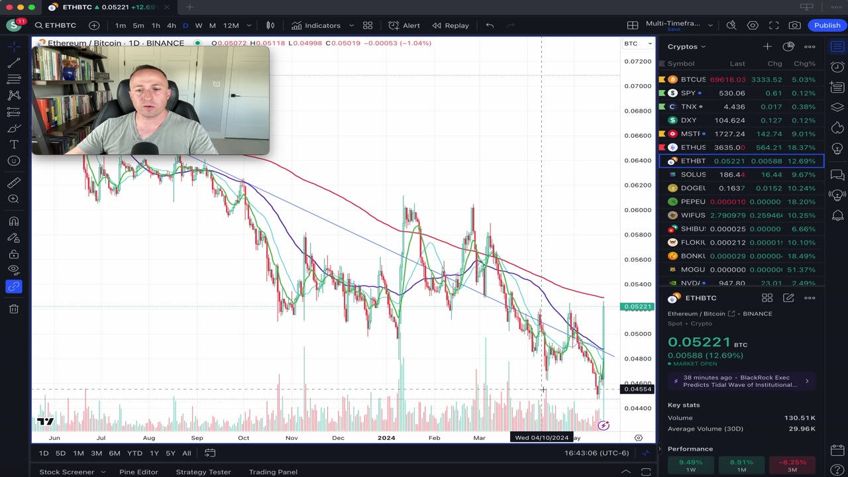Create an Alert
The image size is (848, 477).
(x=404, y=25)
